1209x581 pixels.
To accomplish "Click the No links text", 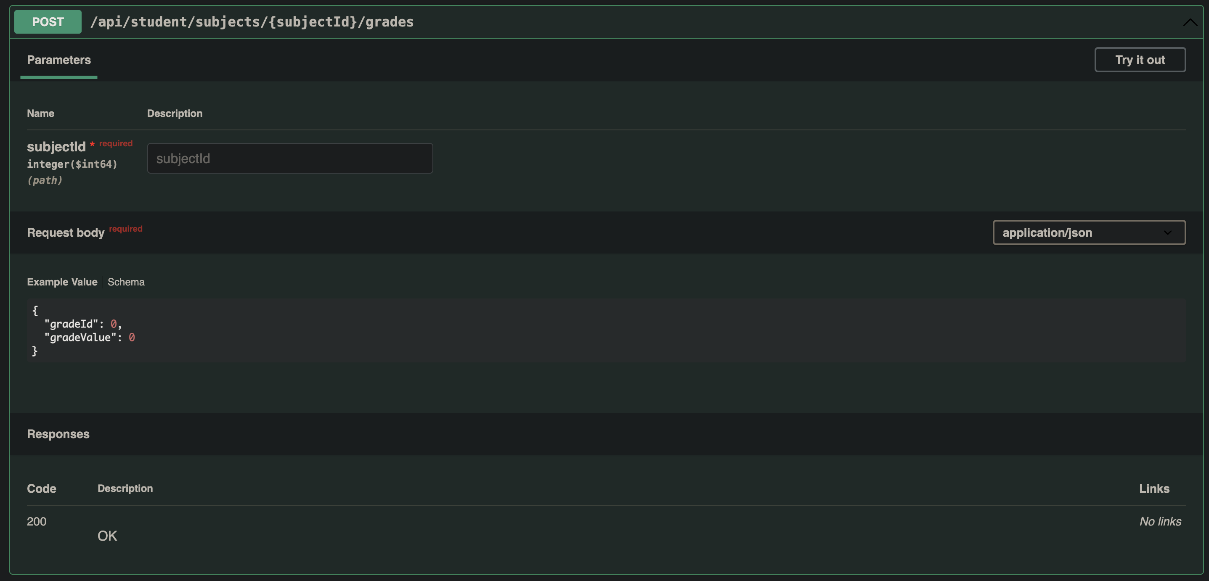I will [1160, 521].
